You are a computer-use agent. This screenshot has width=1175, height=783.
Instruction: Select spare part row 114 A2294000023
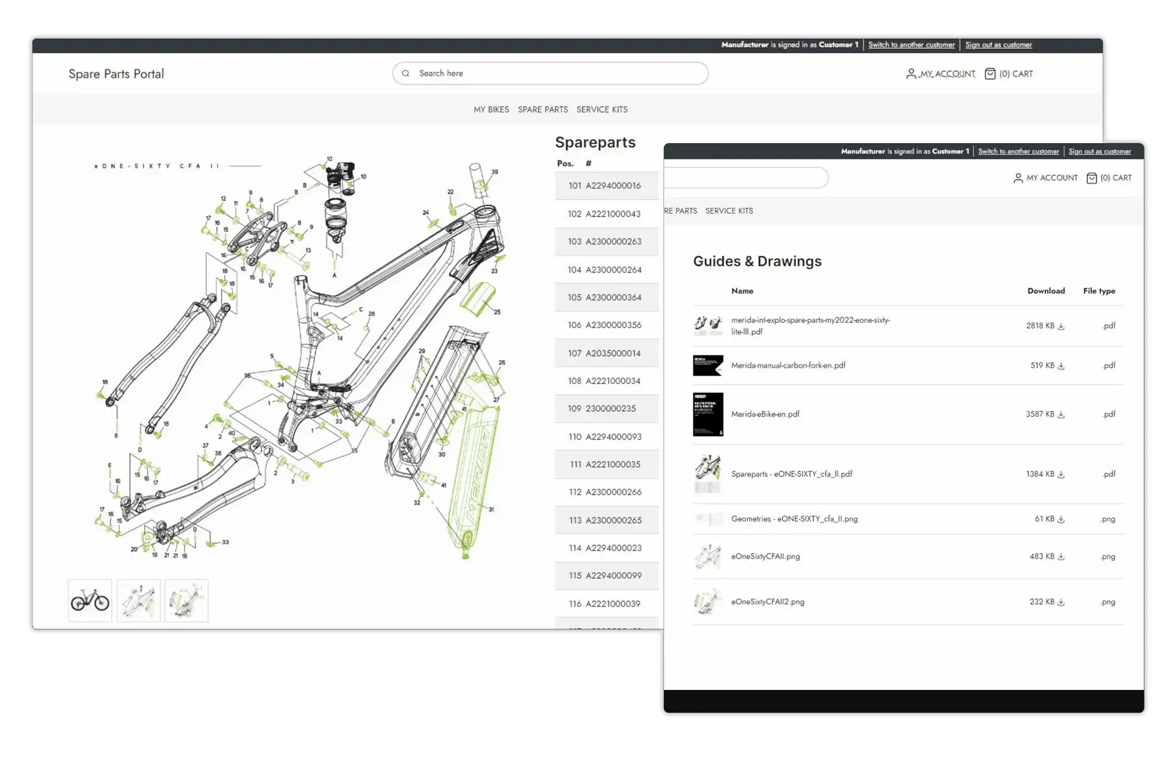[606, 548]
